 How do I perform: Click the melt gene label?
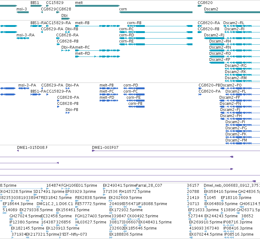pyautogui.click(x=79, y=3)
